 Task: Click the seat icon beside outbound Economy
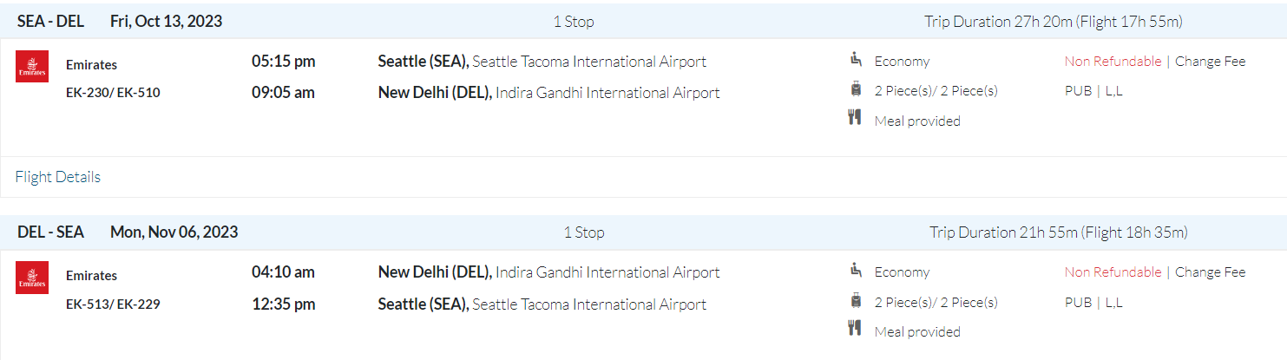point(855,60)
